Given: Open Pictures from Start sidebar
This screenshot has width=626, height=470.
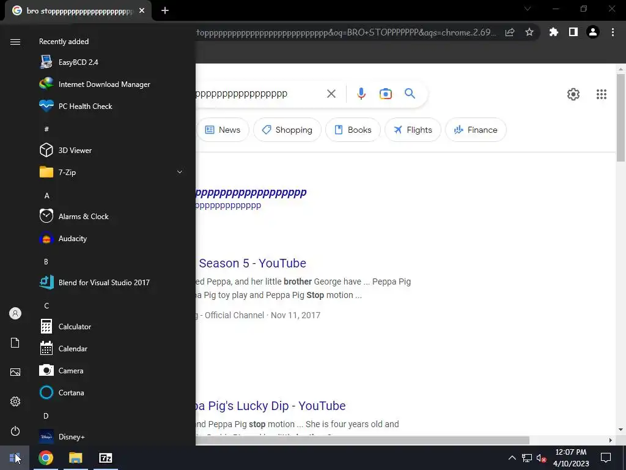Looking at the screenshot, I should pos(15,372).
